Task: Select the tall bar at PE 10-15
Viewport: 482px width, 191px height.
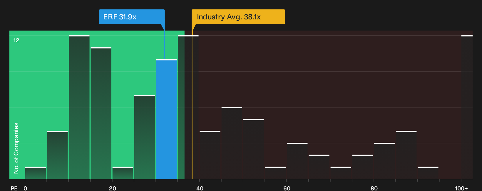Action: click(79, 107)
